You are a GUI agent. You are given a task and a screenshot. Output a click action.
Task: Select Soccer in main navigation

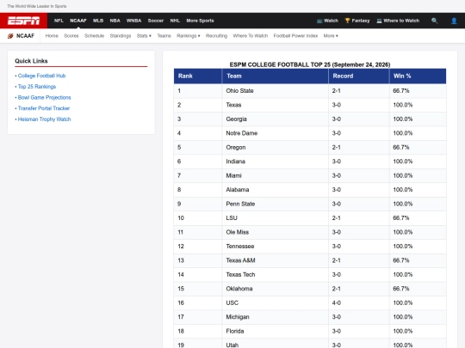click(156, 21)
